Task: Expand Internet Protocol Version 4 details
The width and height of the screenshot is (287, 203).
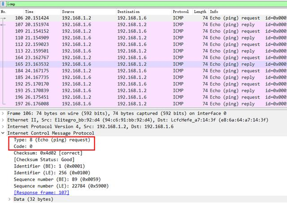Action: pyautogui.click(x=3, y=127)
